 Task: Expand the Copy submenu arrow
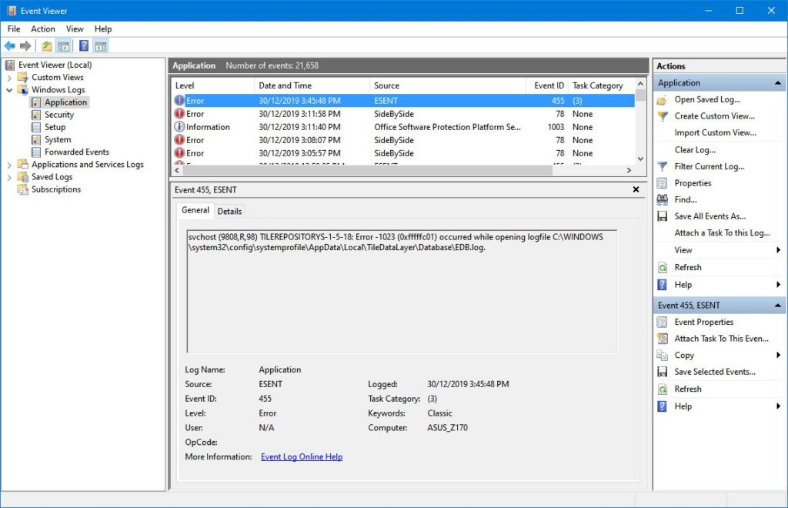[778, 356]
